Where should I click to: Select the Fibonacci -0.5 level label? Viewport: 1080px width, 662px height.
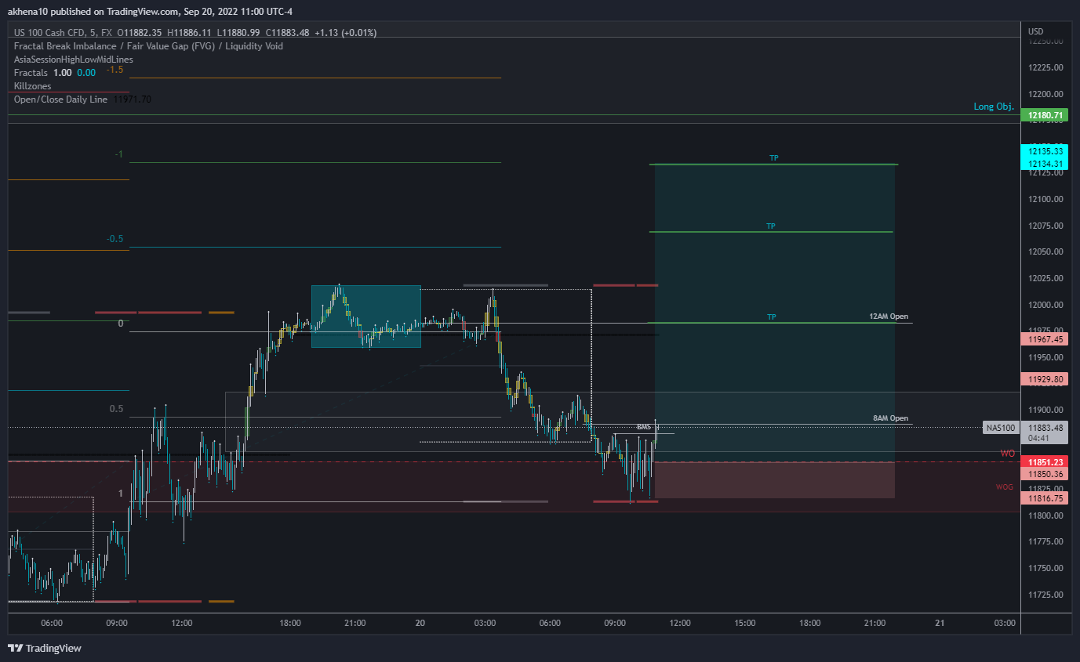115,239
